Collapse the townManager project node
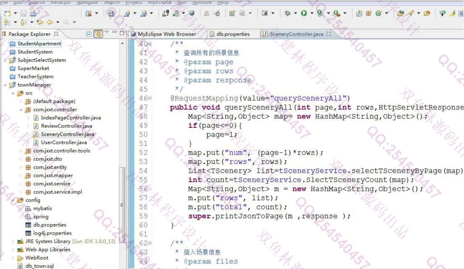 click(x=5, y=85)
